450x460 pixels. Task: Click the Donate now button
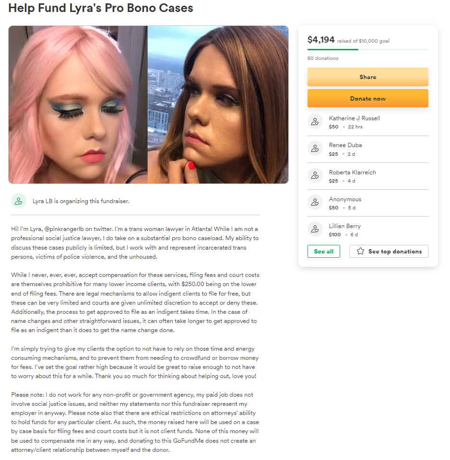368,99
